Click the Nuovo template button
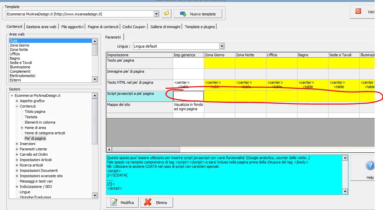383x210 pixels. tap(198, 14)
